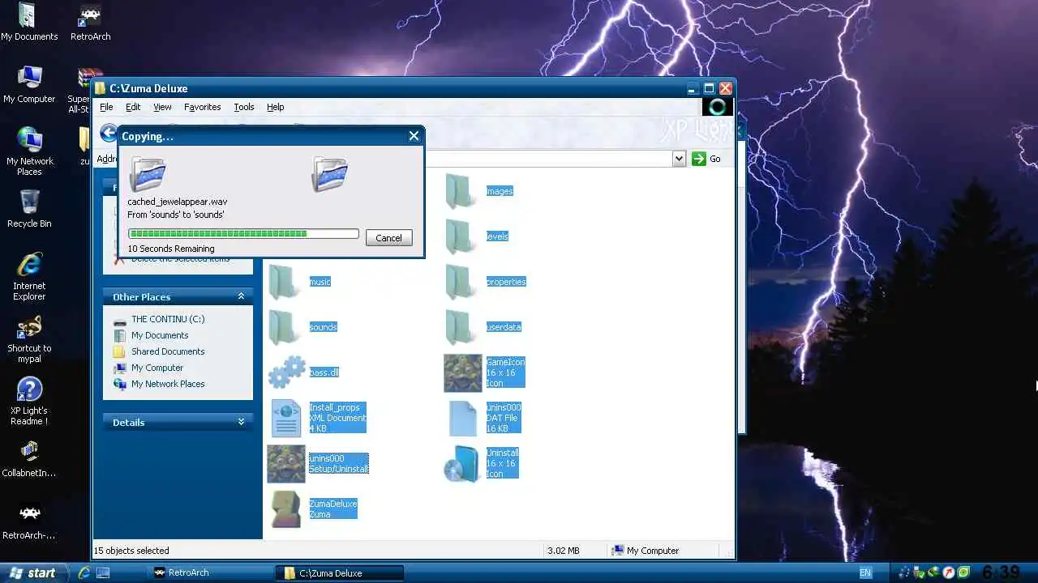
Task: Open the File menu
Action: click(106, 107)
